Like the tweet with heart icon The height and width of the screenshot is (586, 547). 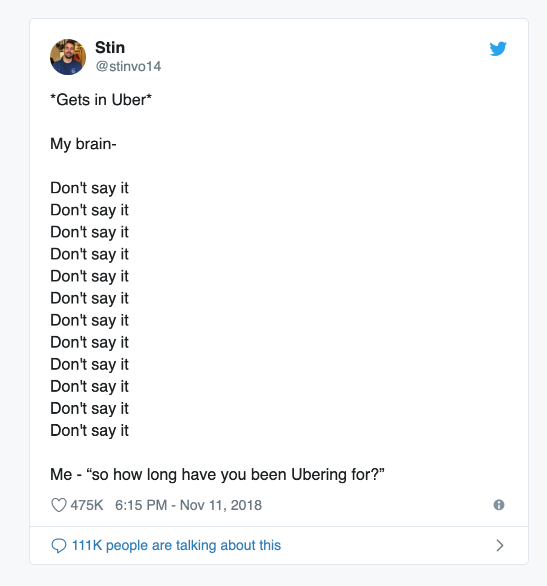pyautogui.click(x=58, y=505)
